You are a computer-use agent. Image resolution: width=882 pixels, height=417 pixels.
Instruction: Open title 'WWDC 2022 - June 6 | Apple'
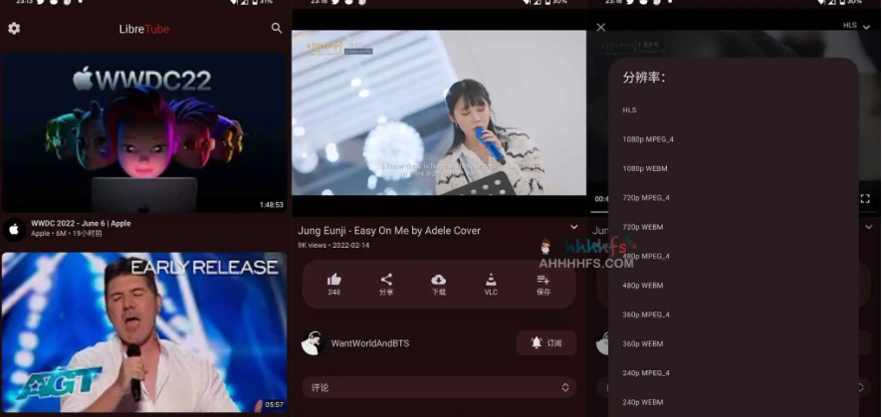coord(81,223)
